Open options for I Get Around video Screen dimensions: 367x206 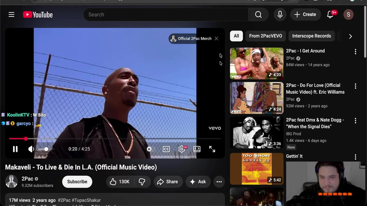(356, 51)
